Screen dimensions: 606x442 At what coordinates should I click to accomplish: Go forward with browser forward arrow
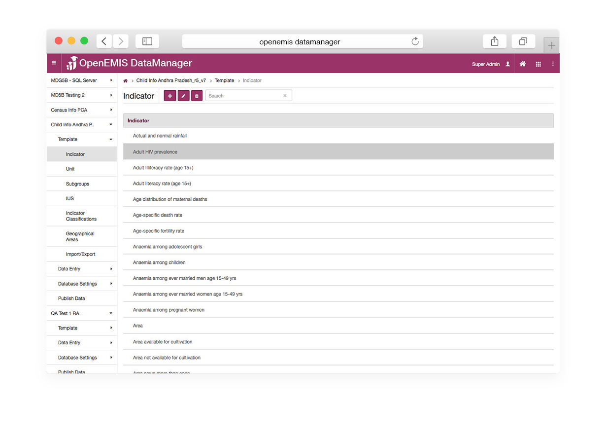tap(121, 41)
